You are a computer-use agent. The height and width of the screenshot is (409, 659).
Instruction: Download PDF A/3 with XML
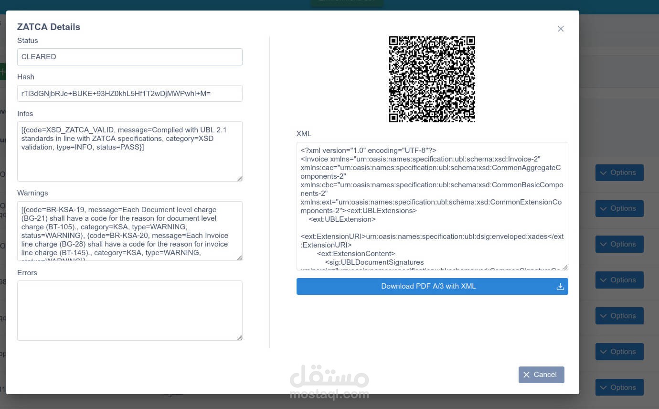pyautogui.click(x=432, y=286)
